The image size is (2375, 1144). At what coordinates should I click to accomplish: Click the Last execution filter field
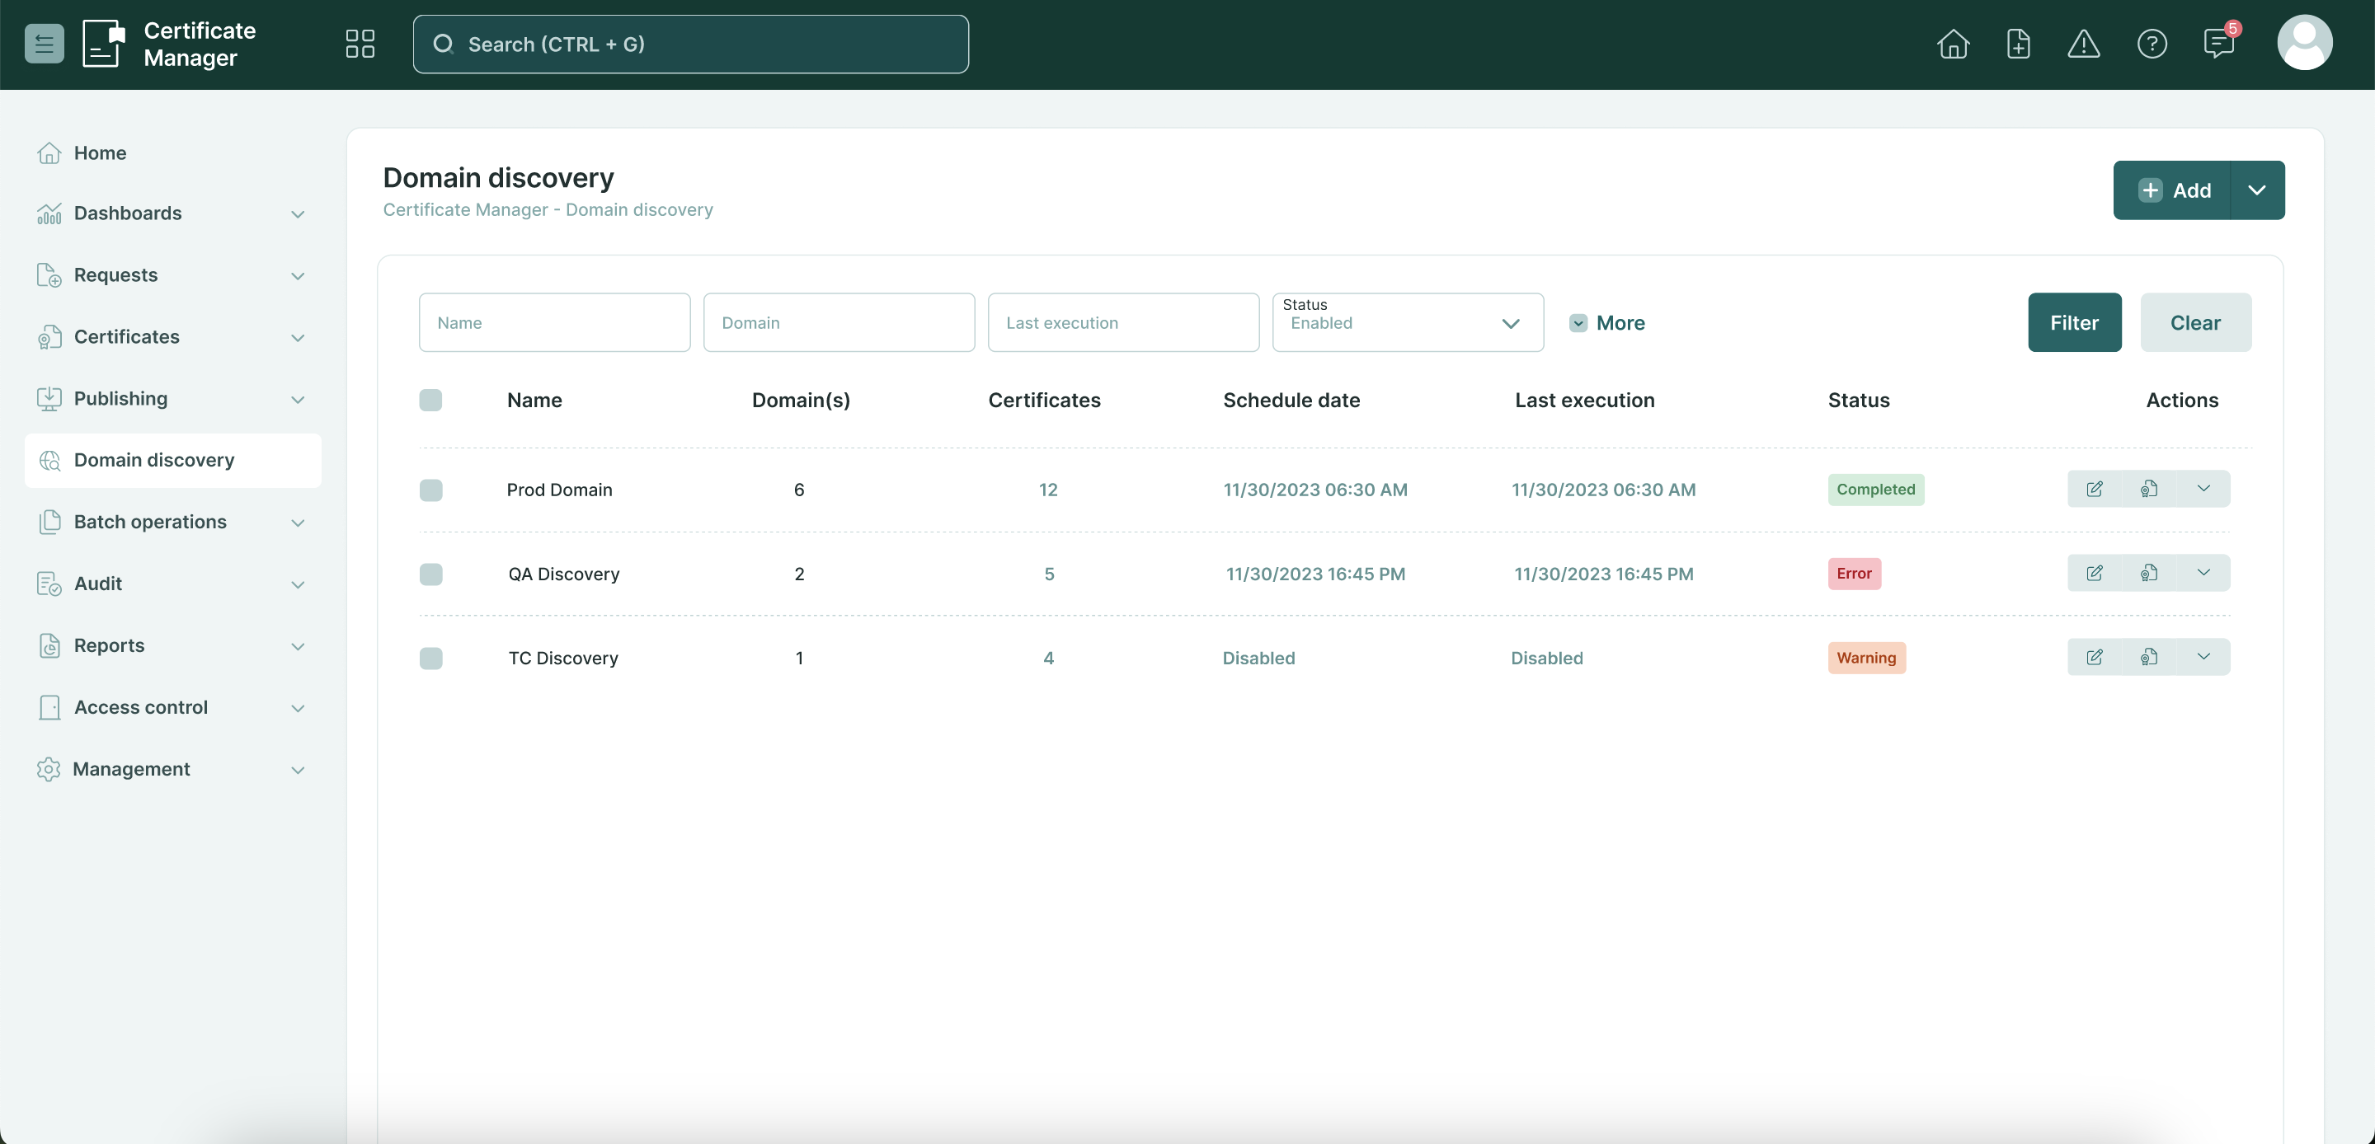(1123, 321)
